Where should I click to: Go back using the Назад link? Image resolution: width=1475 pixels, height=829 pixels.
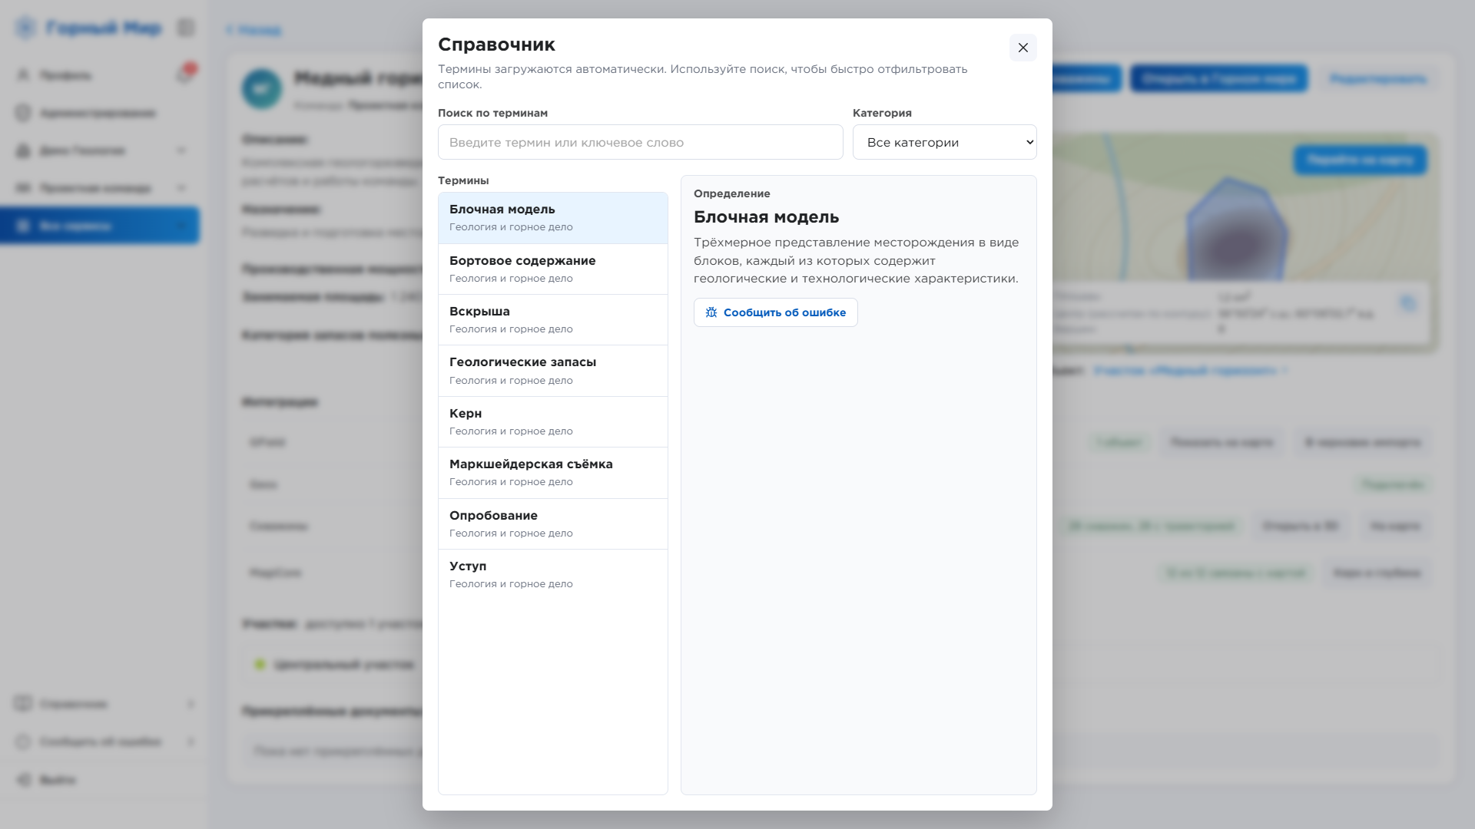tap(254, 30)
